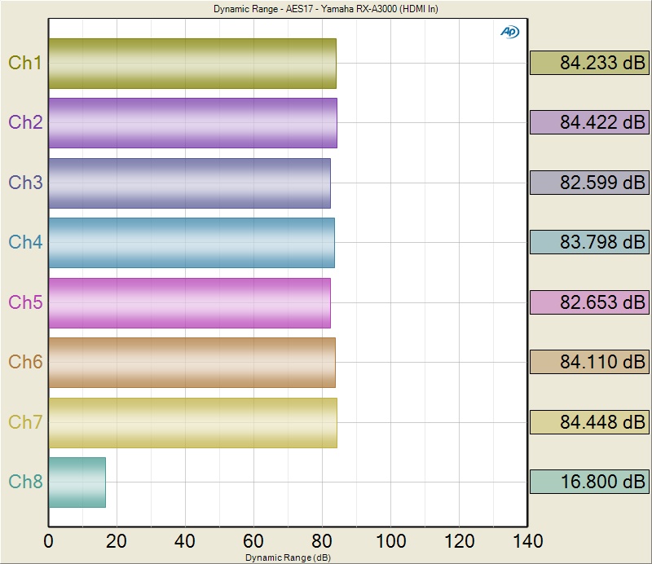Select the Ch1 olive bar in the chart
Viewport: 652px width, 564px height.
[192, 64]
